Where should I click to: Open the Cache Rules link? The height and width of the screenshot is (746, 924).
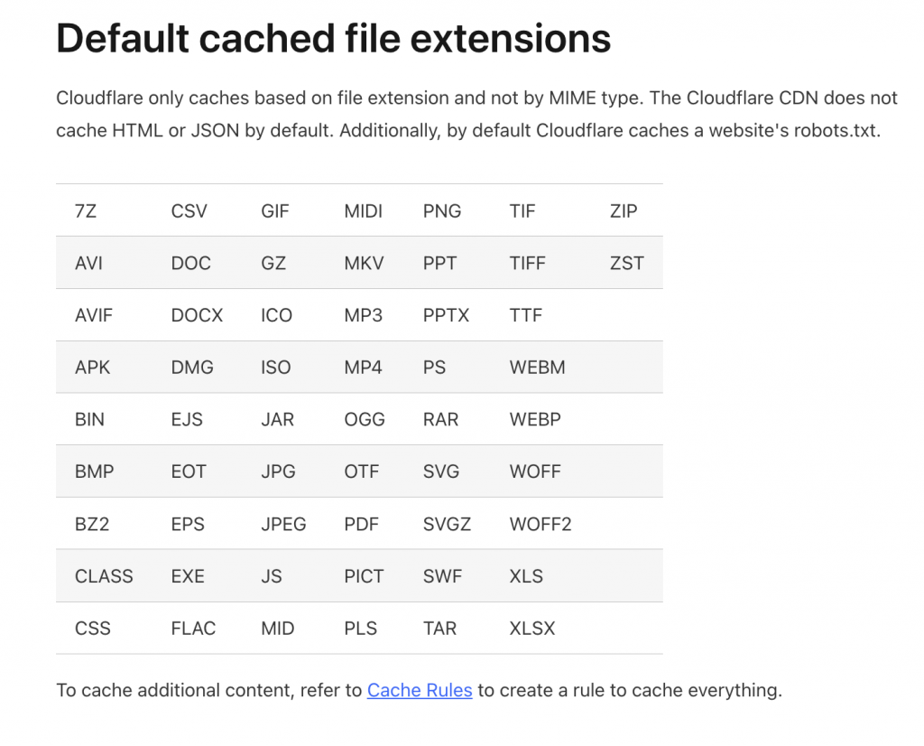coord(420,690)
